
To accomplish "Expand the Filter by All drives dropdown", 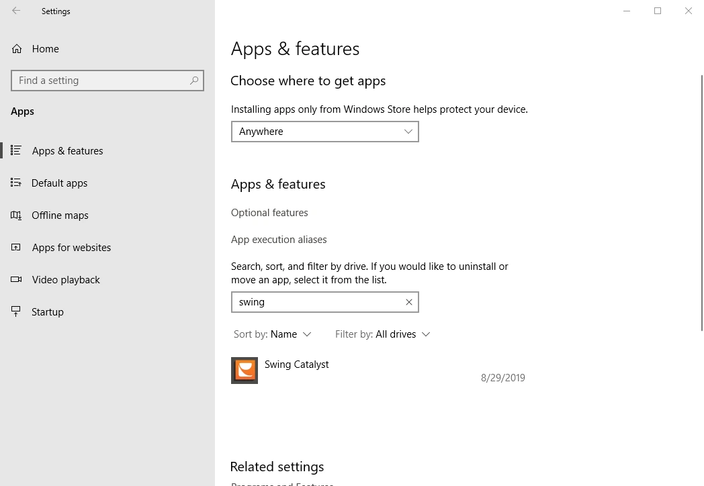I will pos(382,334).
